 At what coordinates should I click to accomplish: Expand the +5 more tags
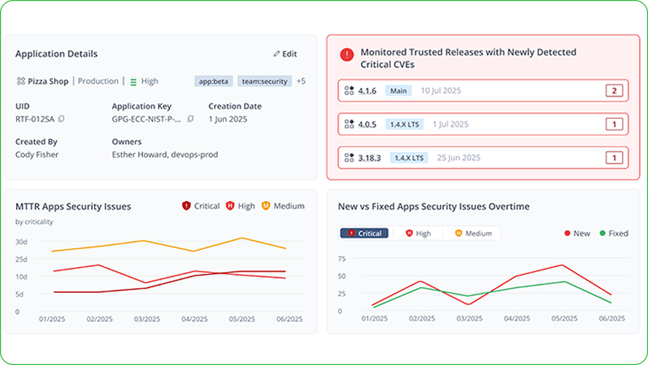301,81
